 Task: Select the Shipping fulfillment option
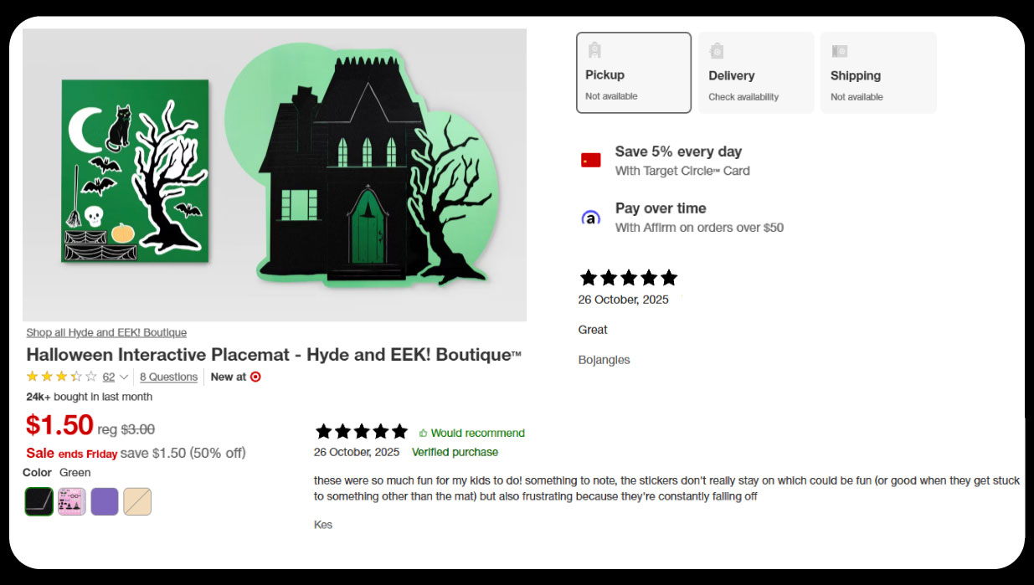pyautogui.click(x=878, y=73)
